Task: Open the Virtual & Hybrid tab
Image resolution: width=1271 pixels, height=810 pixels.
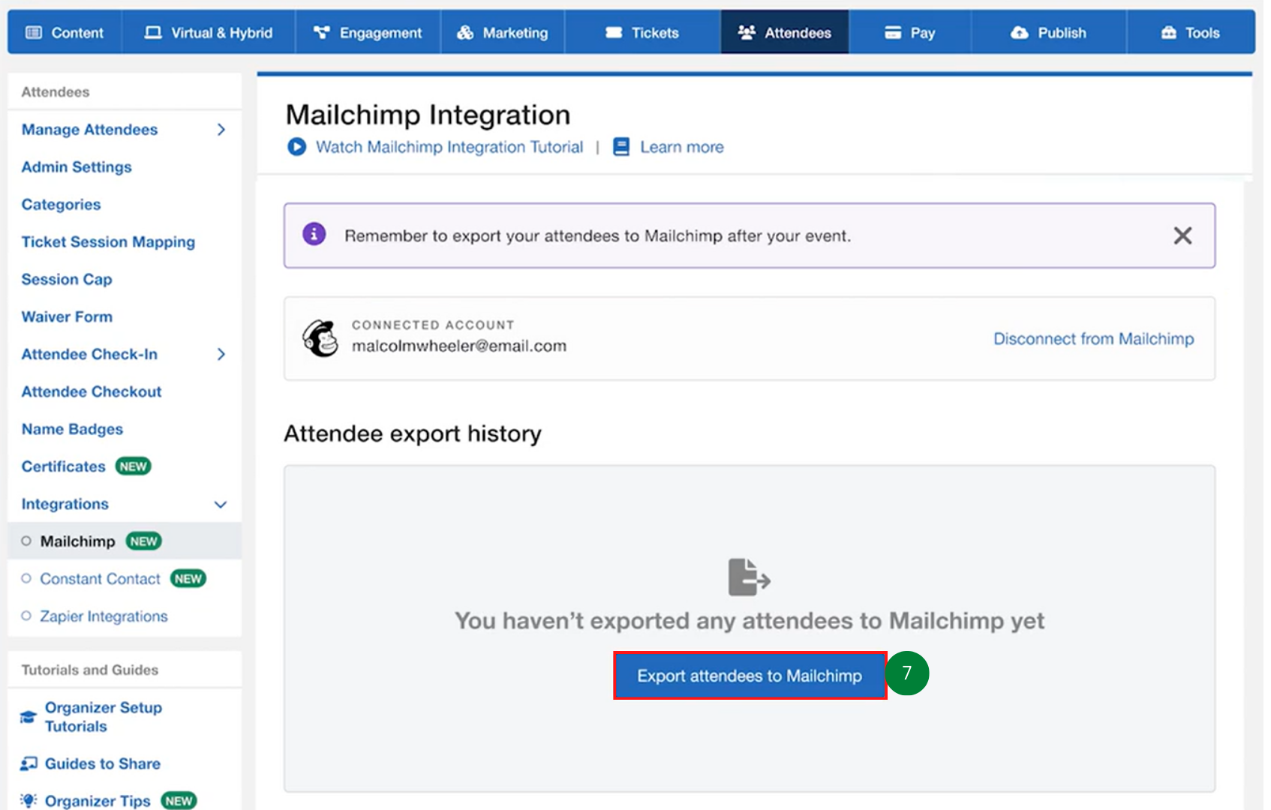Action: click(x=209, y=32)
